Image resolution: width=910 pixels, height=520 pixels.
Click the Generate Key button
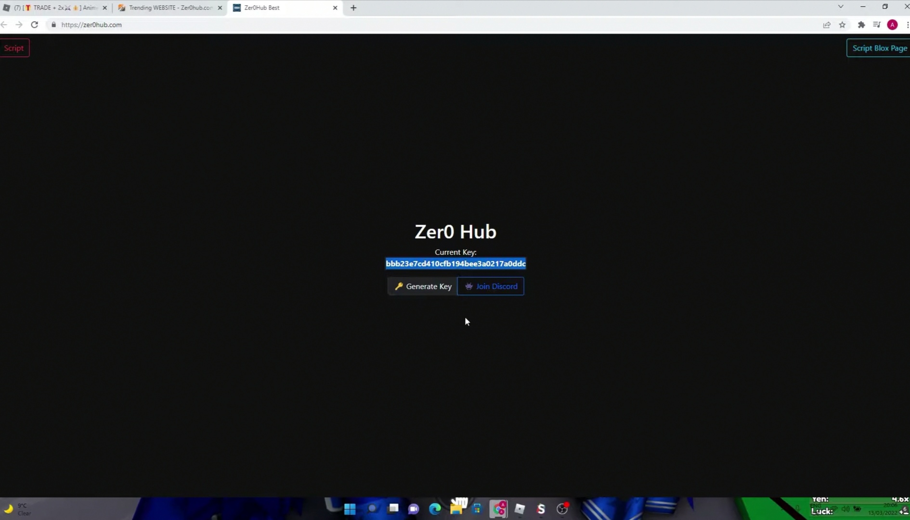[422, 286]
